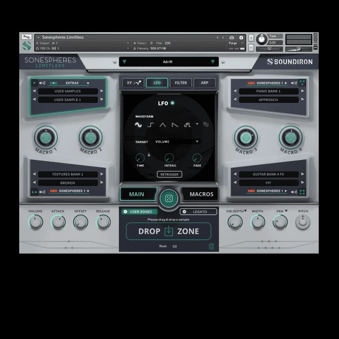Select the square LFO waveform icon

150,125
